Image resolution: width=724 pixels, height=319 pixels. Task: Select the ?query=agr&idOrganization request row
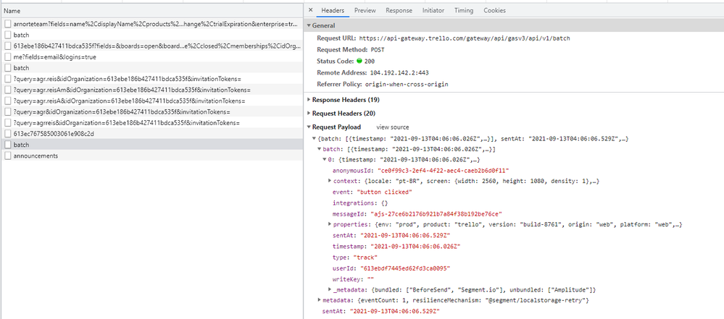point(152,112)
